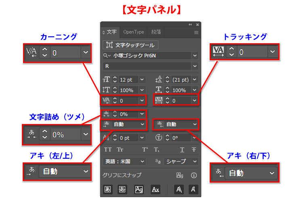This screenshot has width=303, height=202.
Task: Click the enlarged トラッキング tracking icon
Action: tap(218, 51)
